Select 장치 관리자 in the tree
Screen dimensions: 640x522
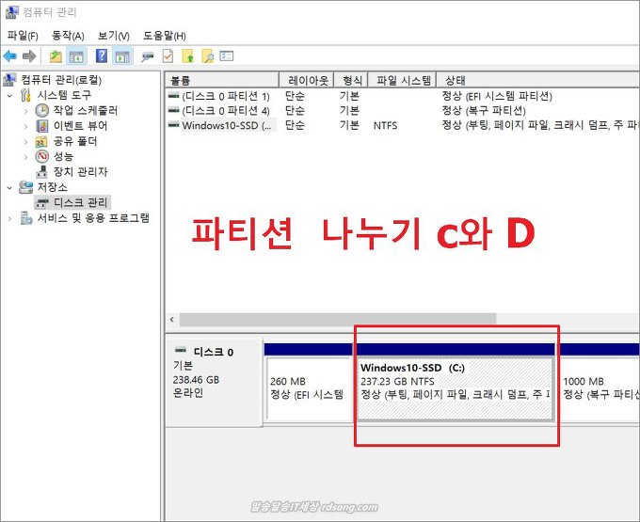[x=79, y=171]
